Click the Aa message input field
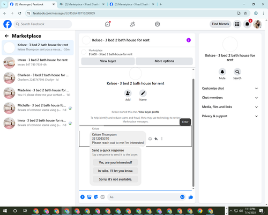The width and height of the screenshot is (268, 215). tap(144, 197)
